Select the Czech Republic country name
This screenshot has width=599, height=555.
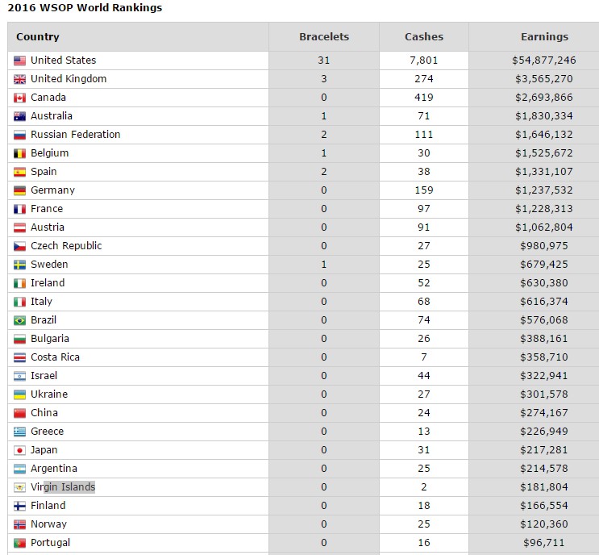66,245
